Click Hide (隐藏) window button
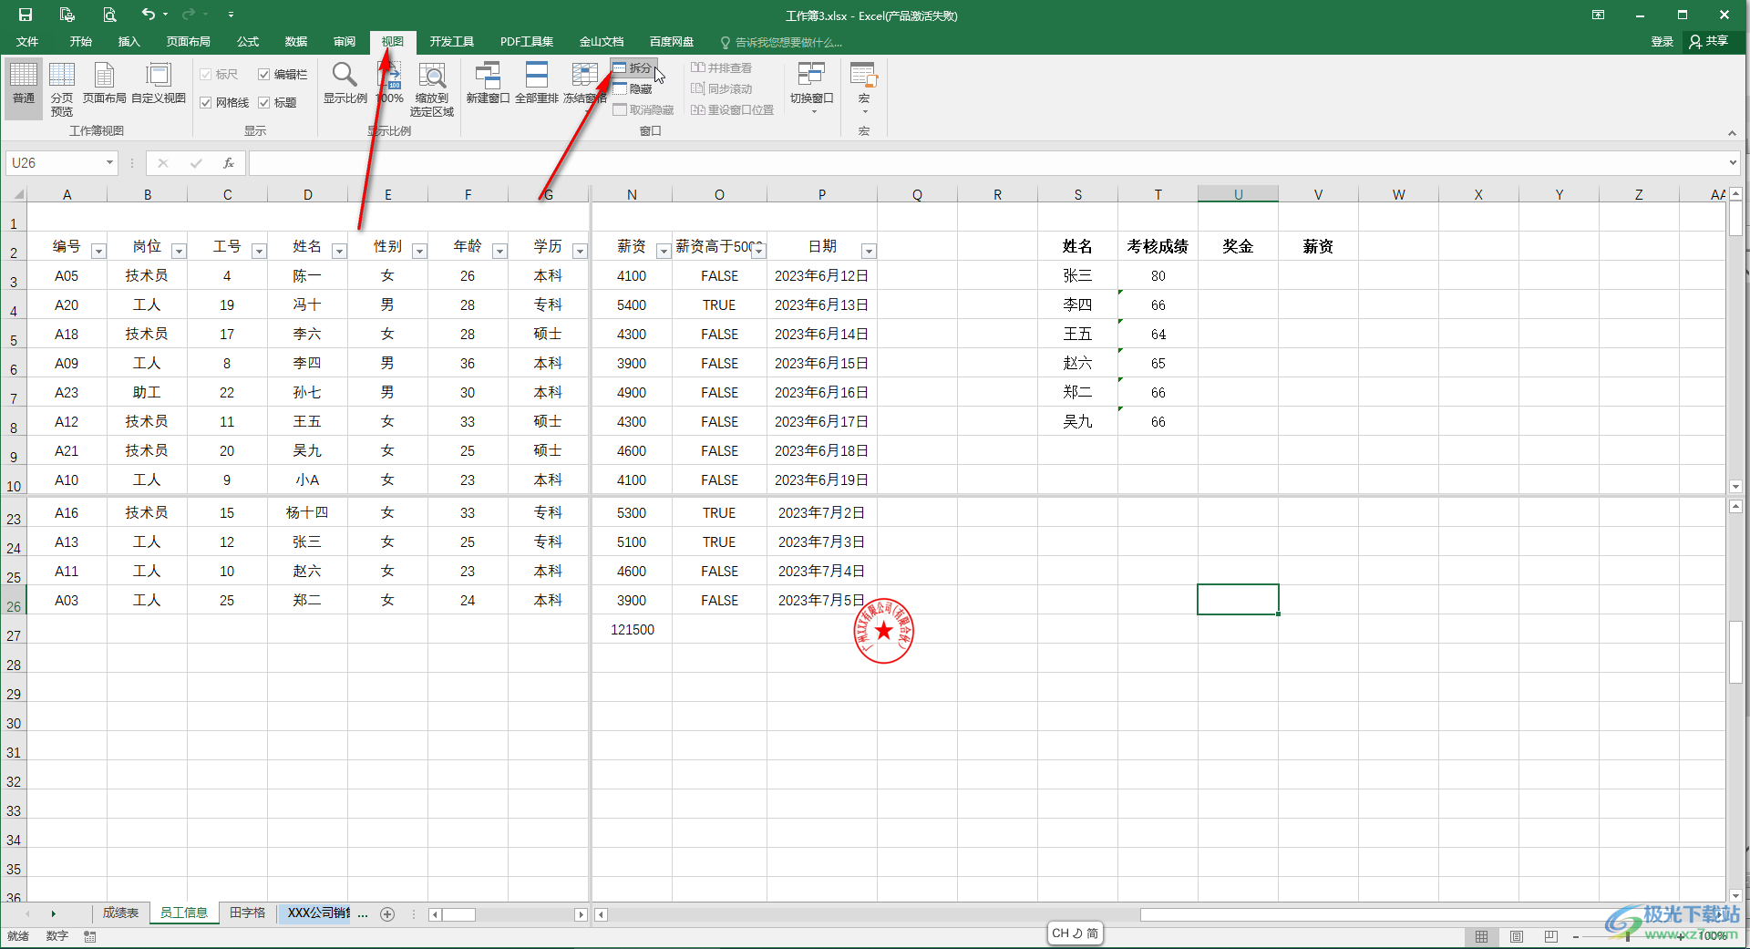Screen dimensions: 1750x949 pos(633,89)
